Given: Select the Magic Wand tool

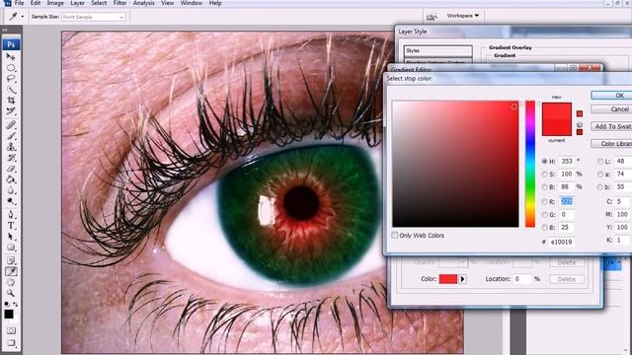Looking at the screenshot, I should (11, 90).
